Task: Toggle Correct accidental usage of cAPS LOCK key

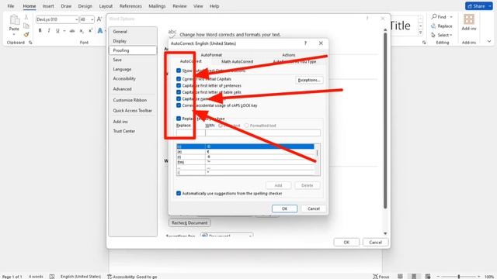Action: point(179,105)
